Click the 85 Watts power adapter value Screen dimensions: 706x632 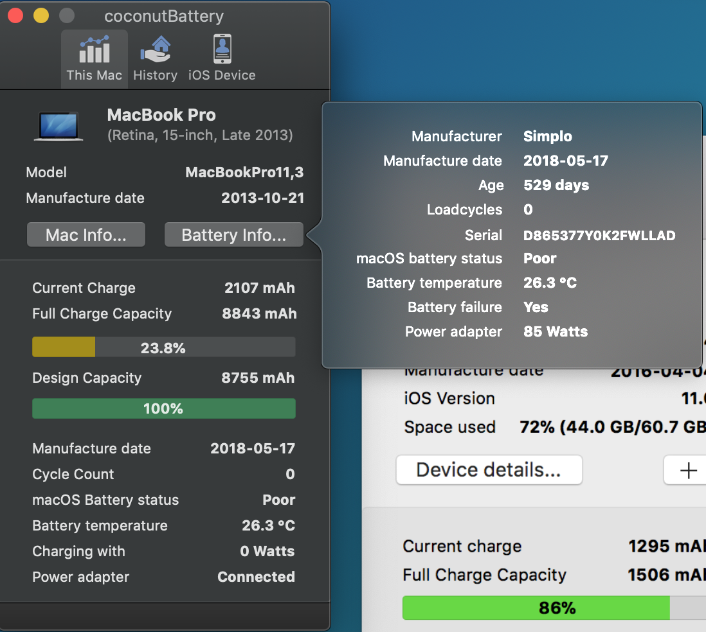tap(556, 331)
